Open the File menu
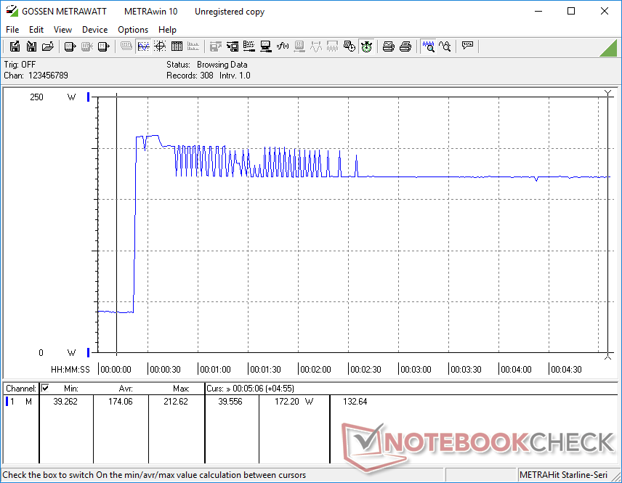The height and width of the screenshot is (483, 622). pyautogui.click(x=12, y=30)
